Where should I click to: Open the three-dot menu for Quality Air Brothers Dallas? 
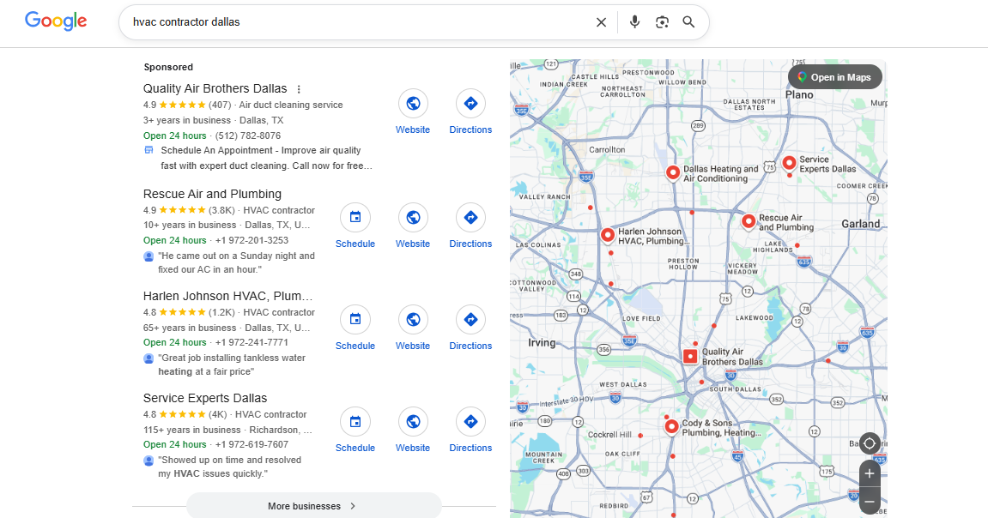pos(299,89)
